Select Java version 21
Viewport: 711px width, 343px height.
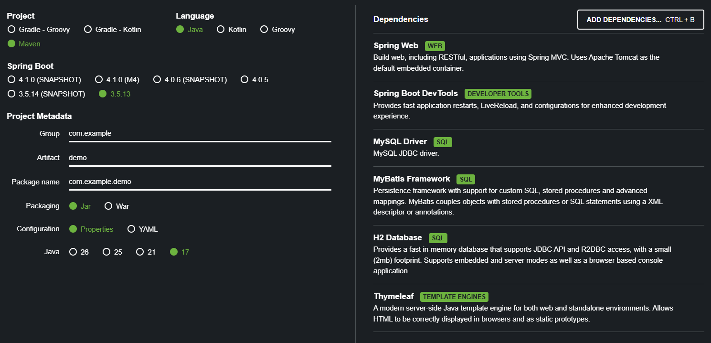[139, 252]
